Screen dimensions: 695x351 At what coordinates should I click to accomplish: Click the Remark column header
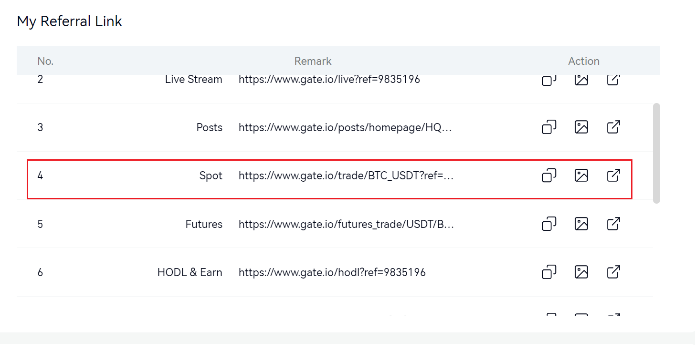pos(313,61)
